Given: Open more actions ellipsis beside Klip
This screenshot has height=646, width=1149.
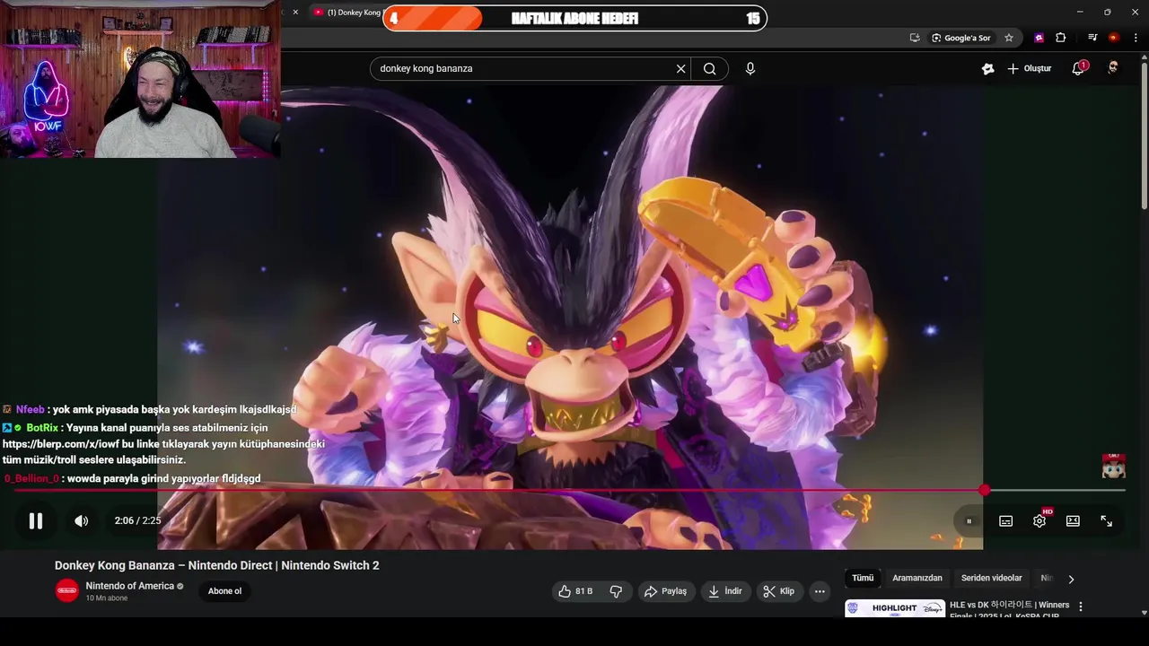Looking at the screenshot, I should 820,591.
